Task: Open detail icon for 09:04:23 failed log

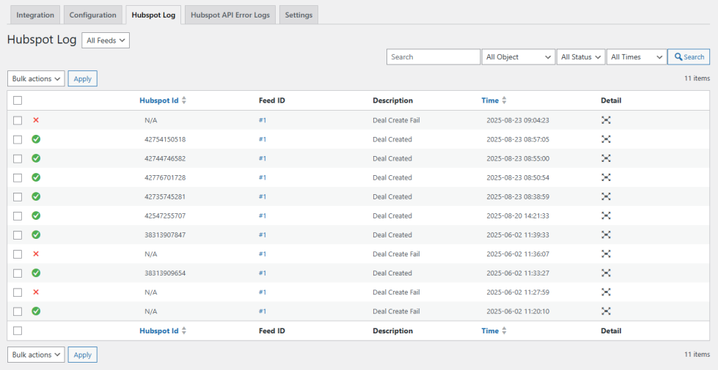Action: (x=606, y=120)
